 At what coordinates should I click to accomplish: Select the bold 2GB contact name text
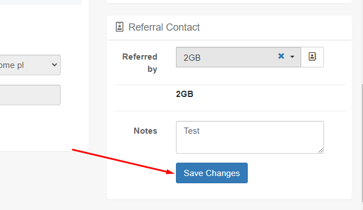click(x=184, y=94)
